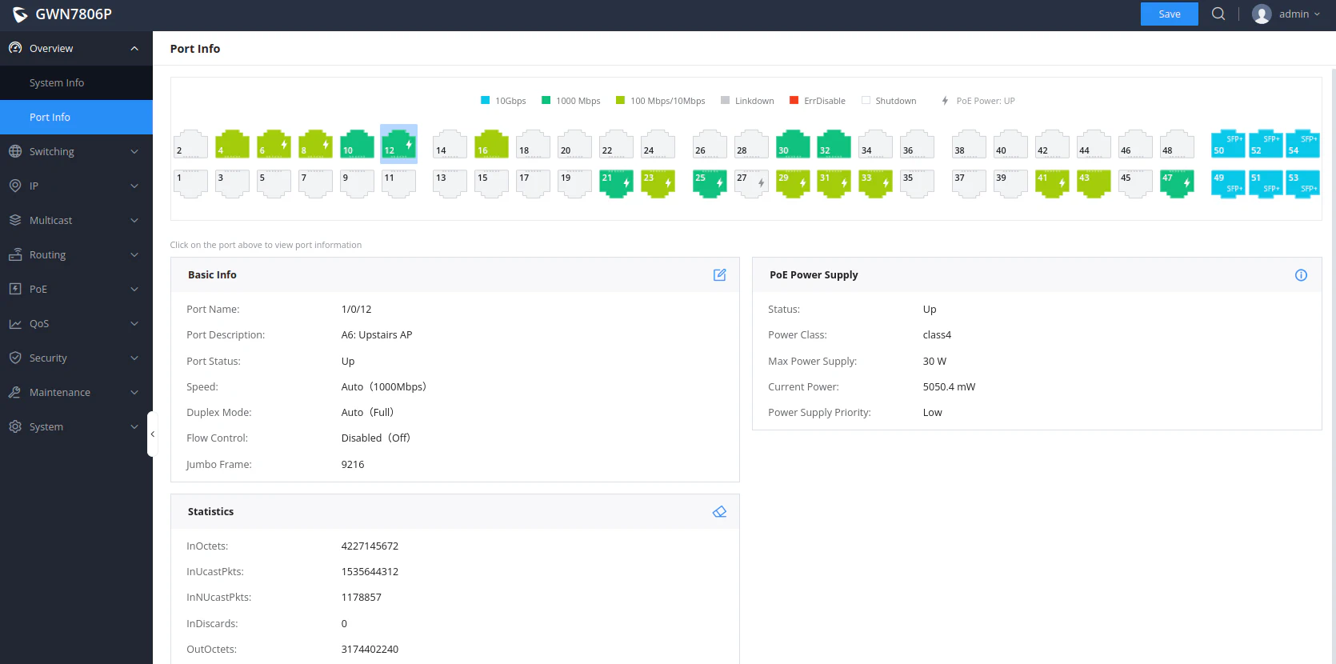Click port 2 linkdown port
Viewport: 1336px width, 664px height.
pos(190,144)
